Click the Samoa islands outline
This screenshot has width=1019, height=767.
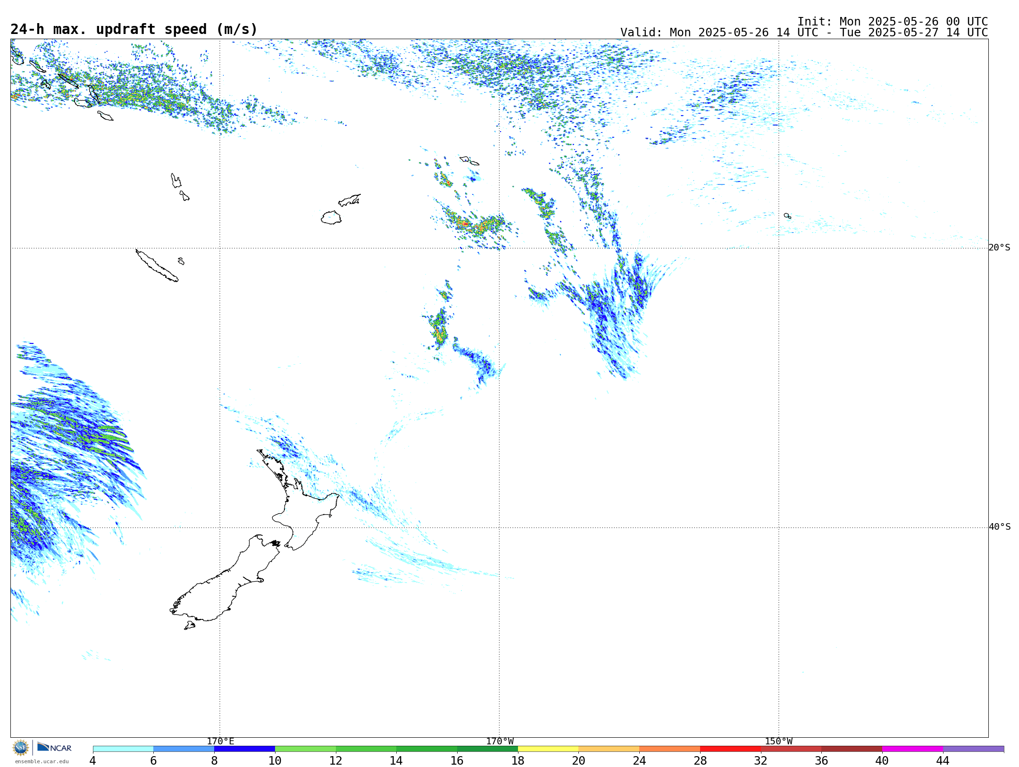[469, 160]
